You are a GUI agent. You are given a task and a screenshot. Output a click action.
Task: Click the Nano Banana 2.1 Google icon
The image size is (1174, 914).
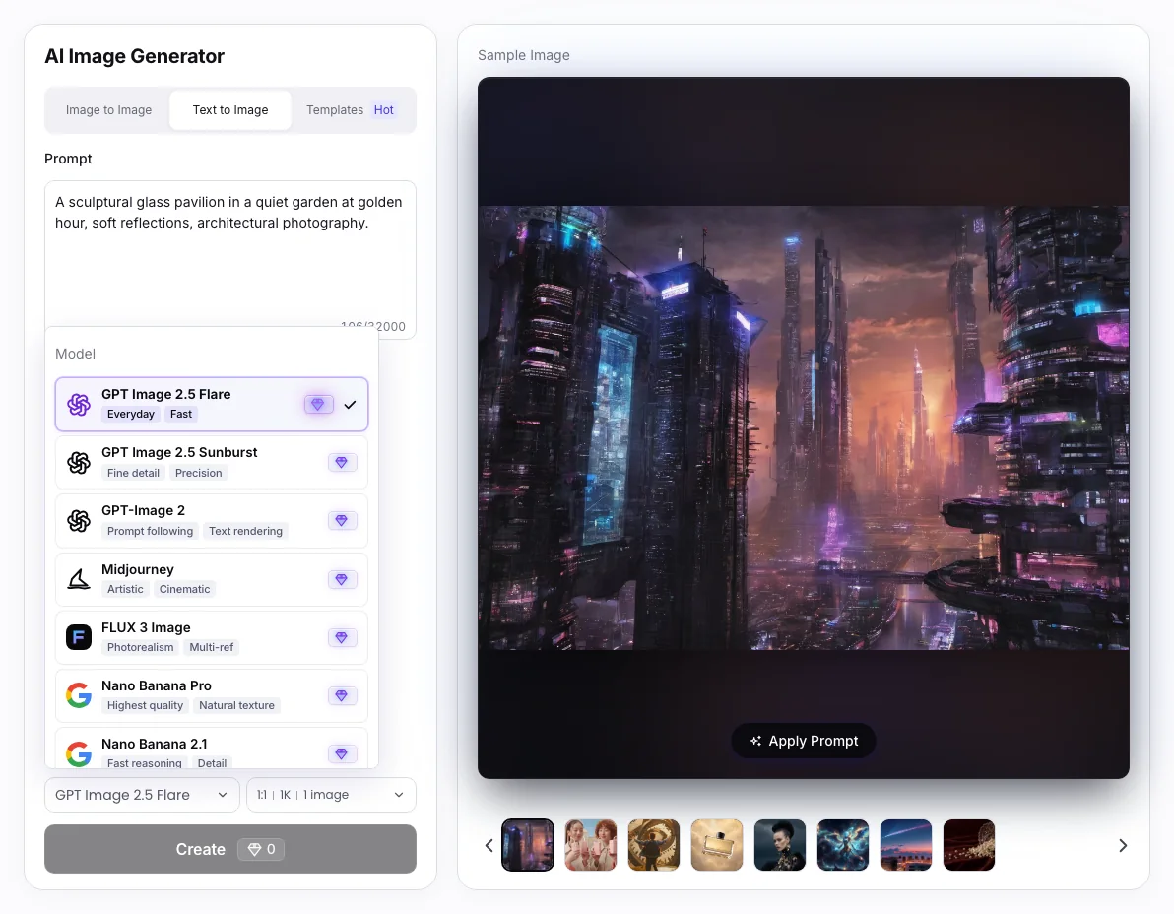pyautogui.click(x=79, y=753)
